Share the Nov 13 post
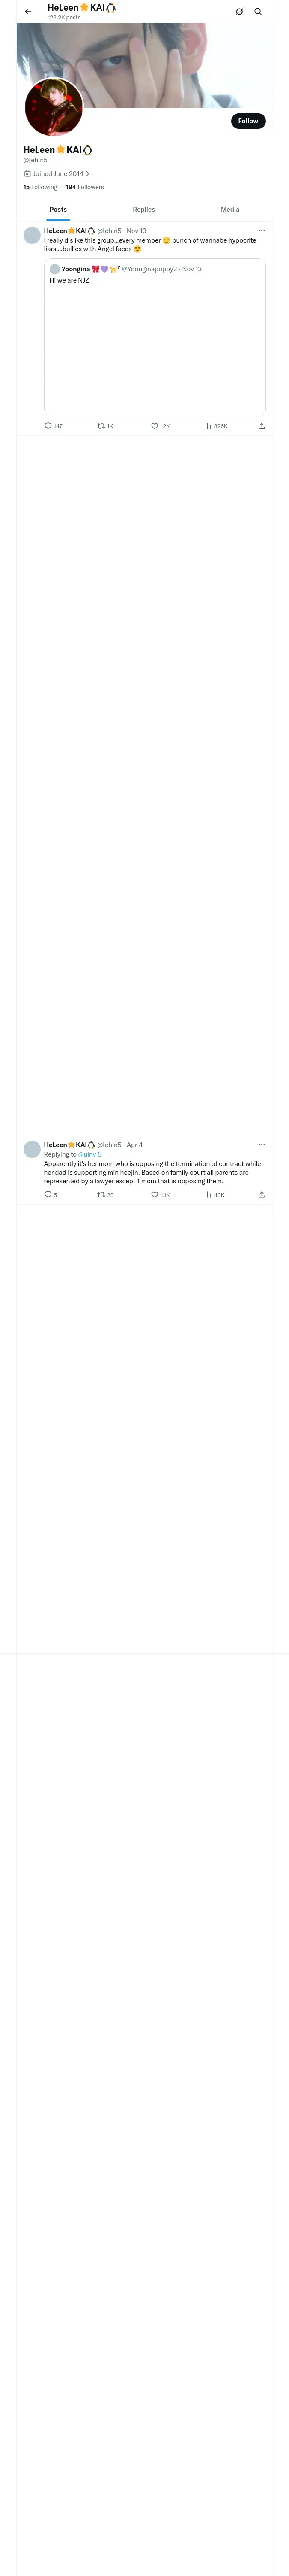This screenshot has height=2576, width=289. click(261, 426)
